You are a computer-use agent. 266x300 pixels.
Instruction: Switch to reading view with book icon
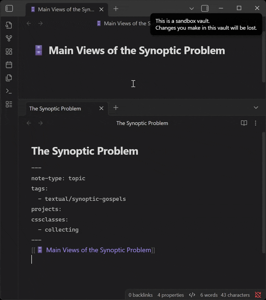click(x=244, y=123)
